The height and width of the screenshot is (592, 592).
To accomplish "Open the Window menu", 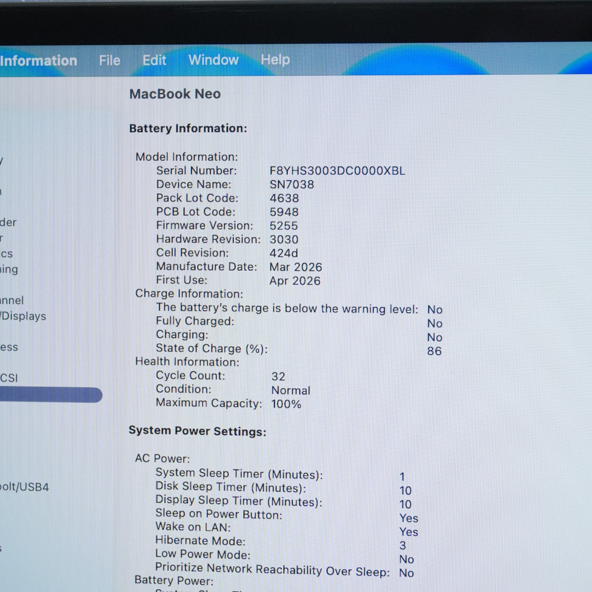I will pyautogui.click(x=214, y=60).
